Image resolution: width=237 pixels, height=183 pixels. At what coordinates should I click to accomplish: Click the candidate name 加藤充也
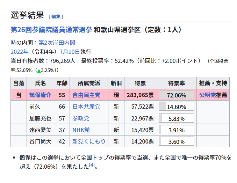coord(40,118)
